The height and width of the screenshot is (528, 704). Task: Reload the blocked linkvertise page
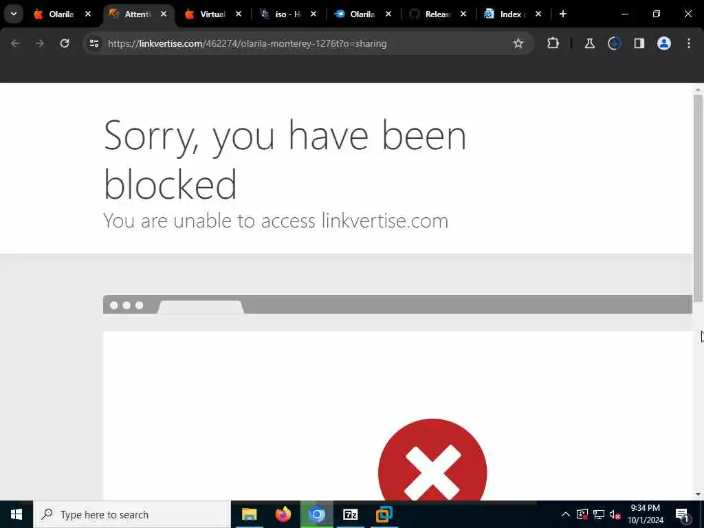coord(65,43)
